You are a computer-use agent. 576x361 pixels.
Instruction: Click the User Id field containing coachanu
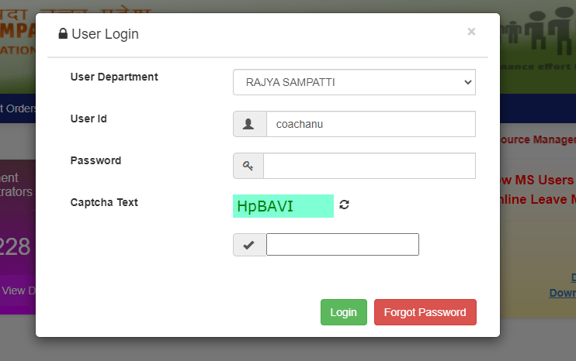tap(370, 124)
